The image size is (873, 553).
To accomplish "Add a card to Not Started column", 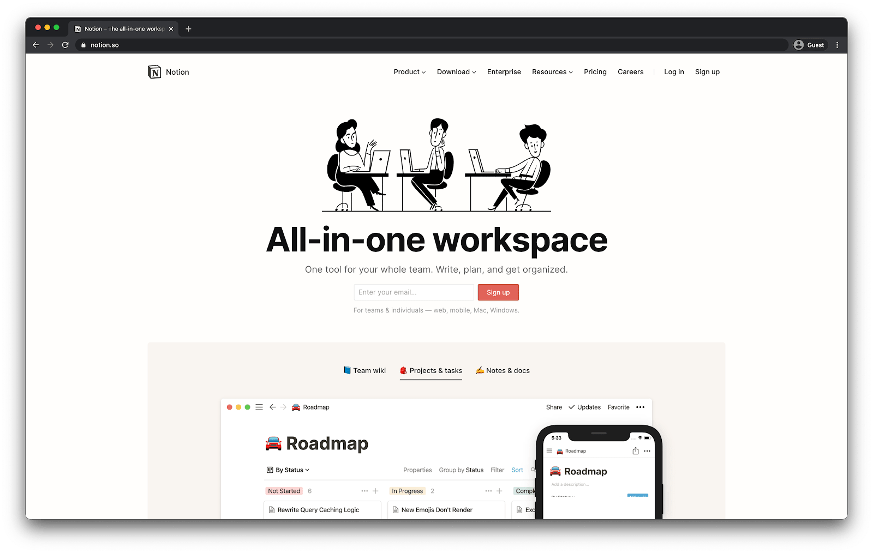I will pos(375,491).
